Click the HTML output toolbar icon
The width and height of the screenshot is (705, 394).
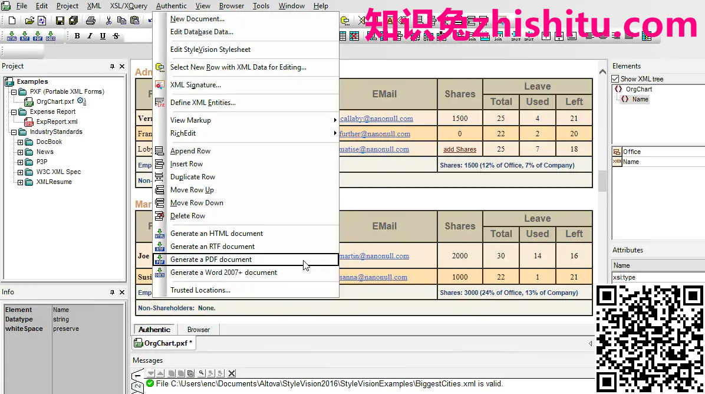[12, 36]
